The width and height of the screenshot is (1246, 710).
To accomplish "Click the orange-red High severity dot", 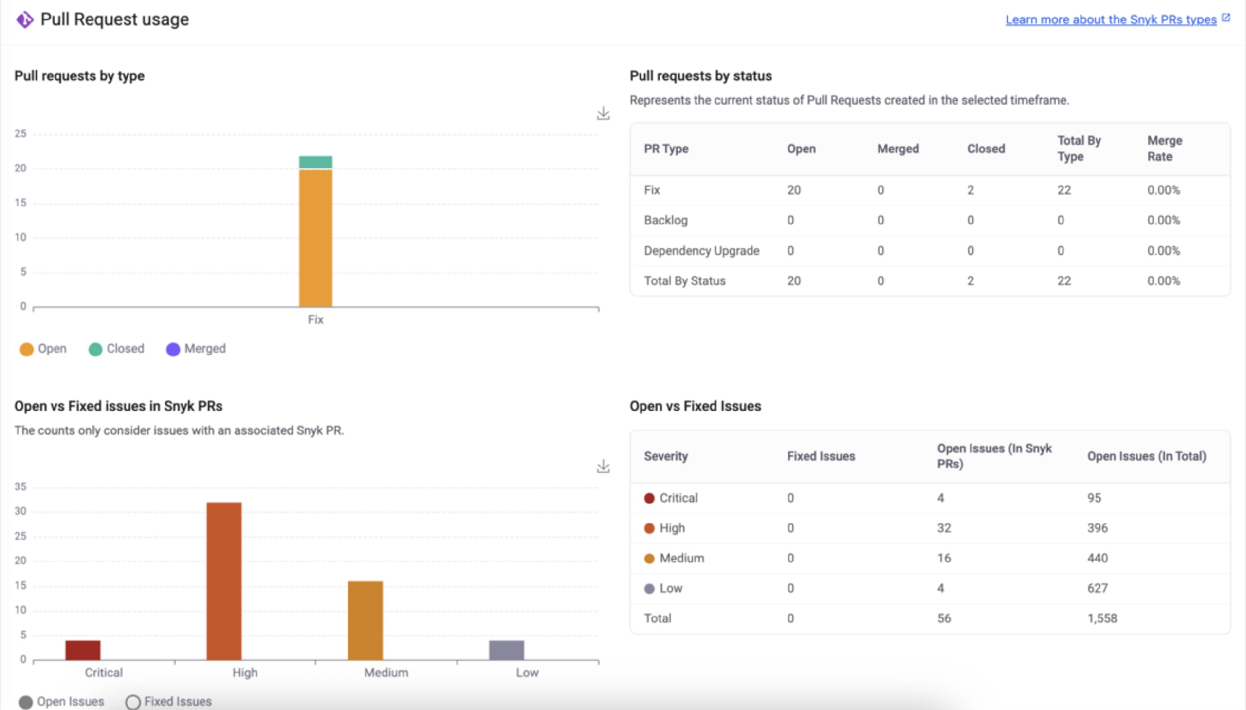I will click(x=649, y=528).
